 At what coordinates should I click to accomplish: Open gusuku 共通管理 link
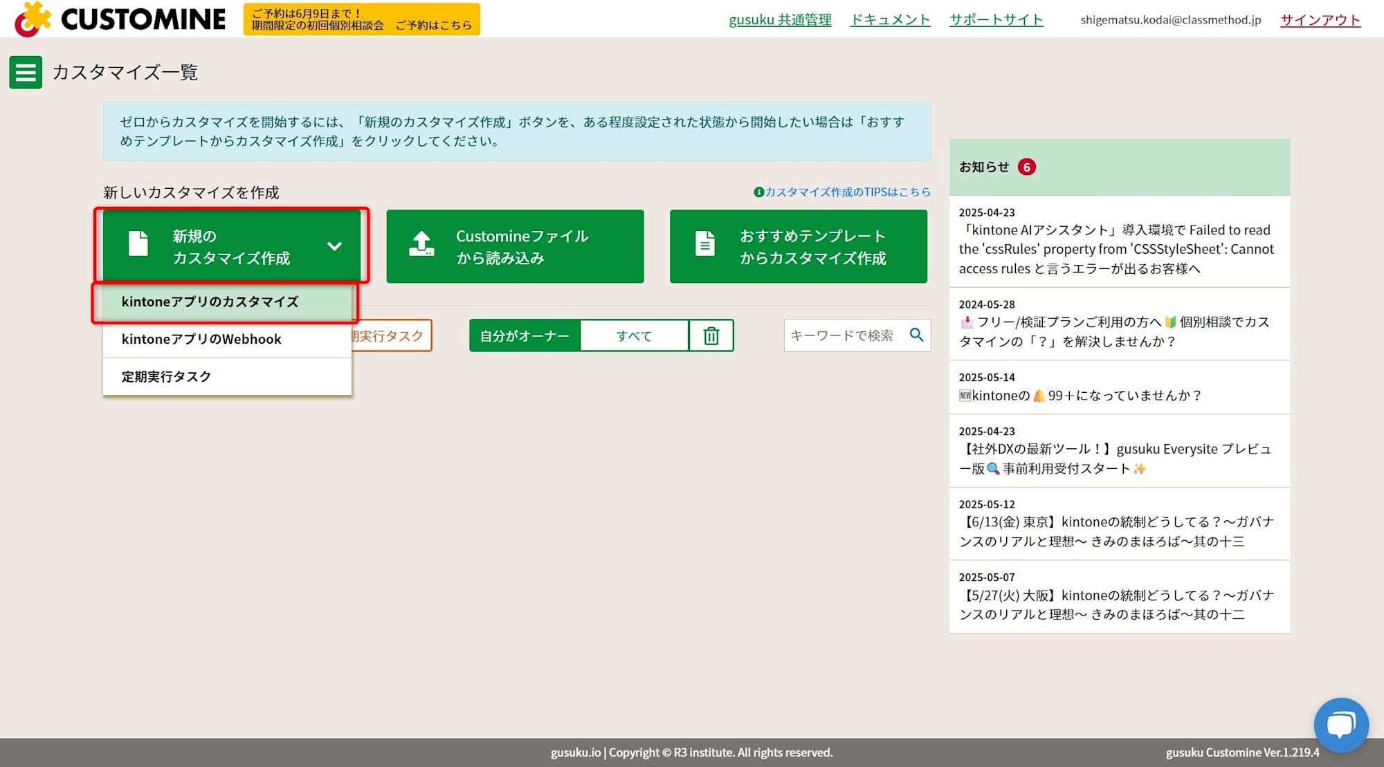click(780, 19)
